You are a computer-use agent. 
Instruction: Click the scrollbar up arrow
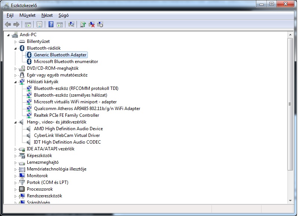click(x=290, y=35)
